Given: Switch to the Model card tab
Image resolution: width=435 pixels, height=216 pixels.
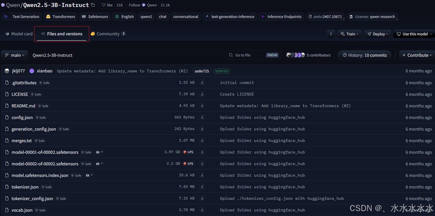Looking at the screenshot, I should pos(19,34).
